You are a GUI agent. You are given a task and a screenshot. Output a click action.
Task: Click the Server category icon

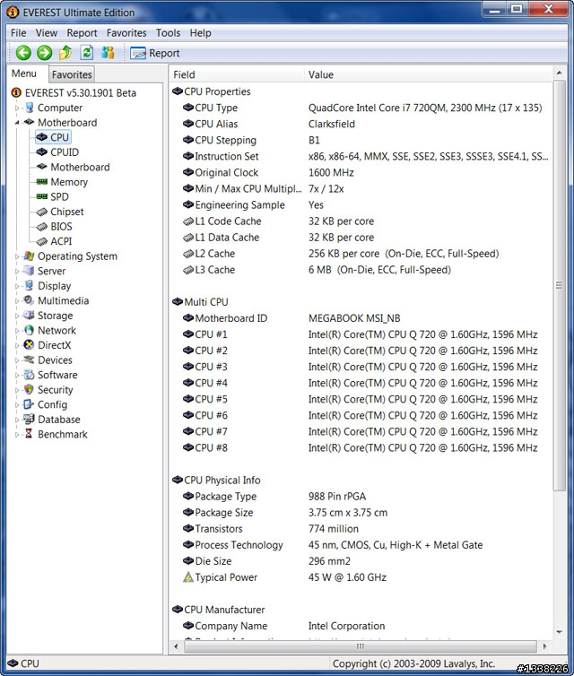coord(29,271)
